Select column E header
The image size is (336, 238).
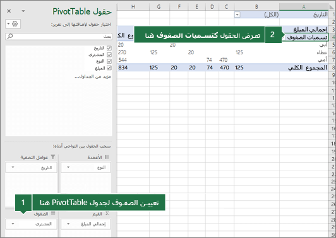coord(196,7)
